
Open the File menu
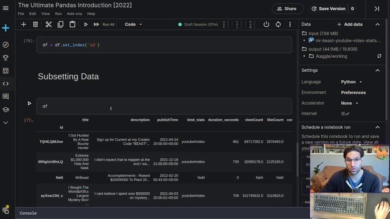pos(21,13)
